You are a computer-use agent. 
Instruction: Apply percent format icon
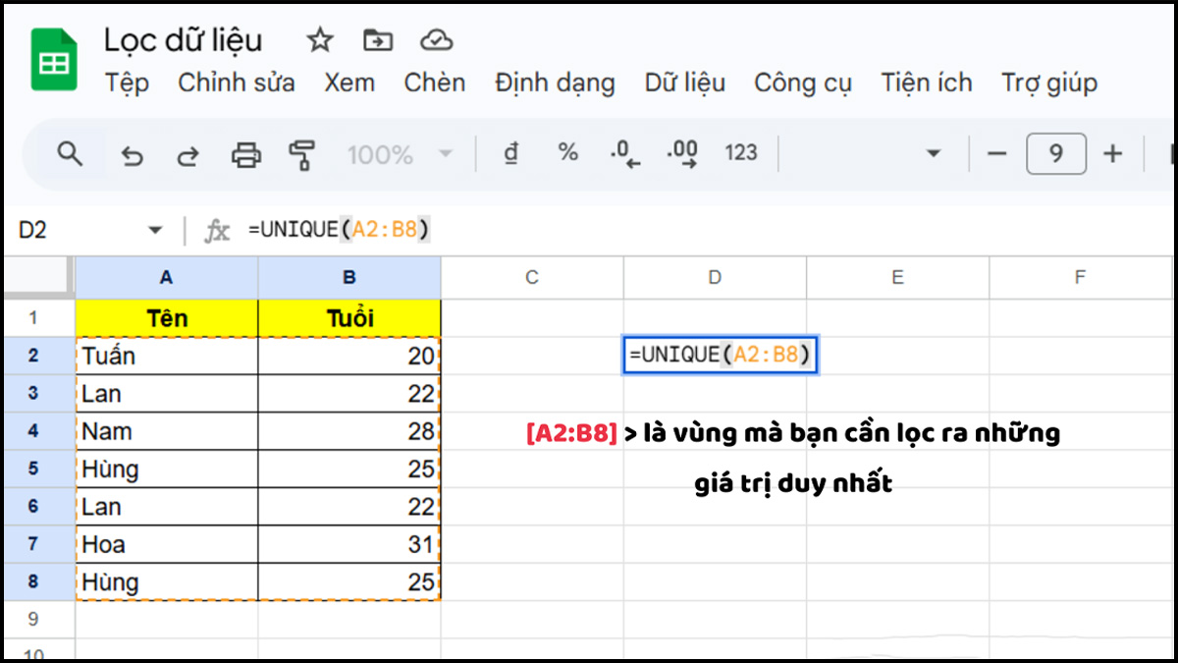point(567,153)
